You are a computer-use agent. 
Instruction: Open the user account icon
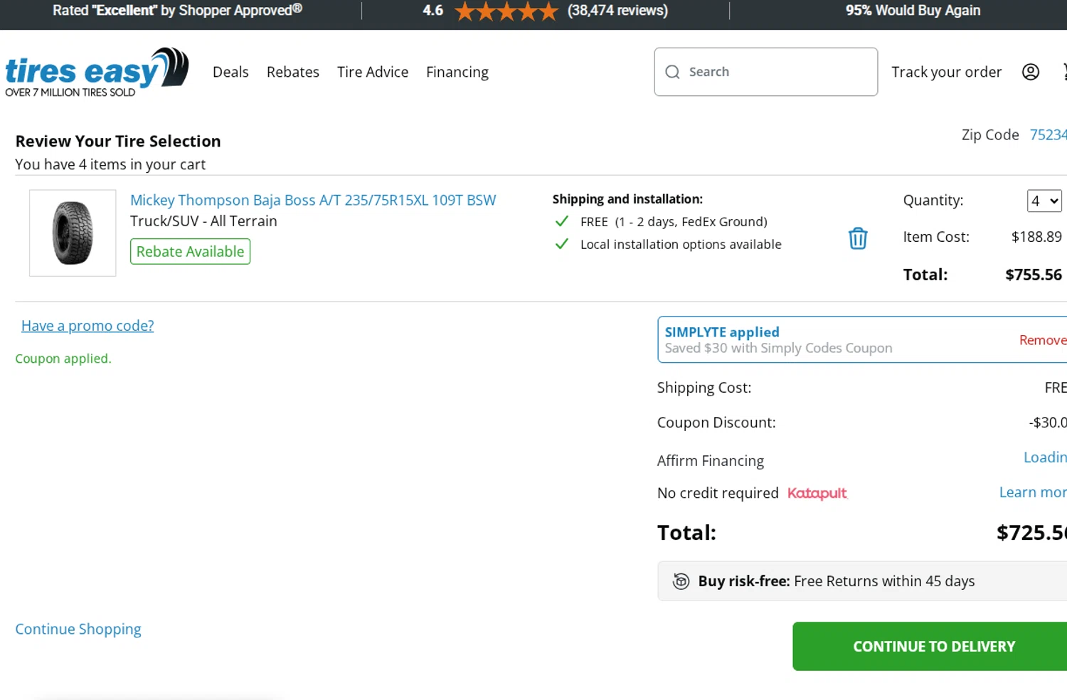coord(1030,72)
